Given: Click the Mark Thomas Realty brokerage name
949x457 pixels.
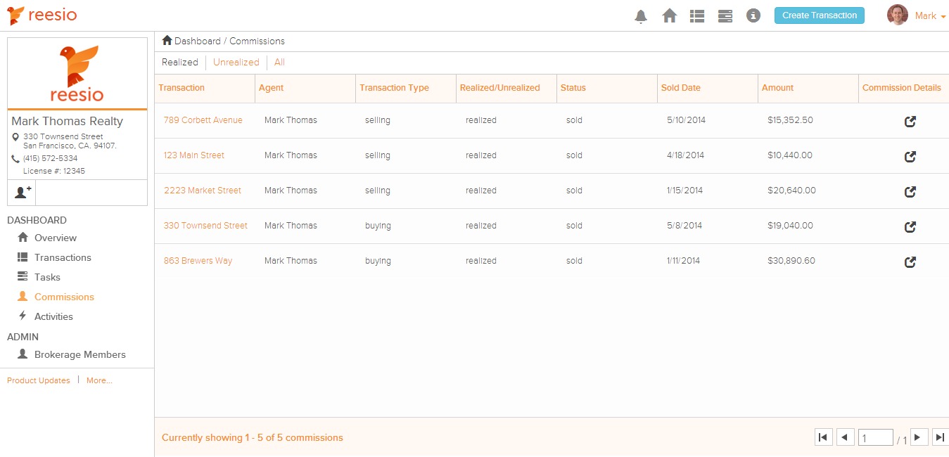Looking at the screenshot, I should [68, 121].
